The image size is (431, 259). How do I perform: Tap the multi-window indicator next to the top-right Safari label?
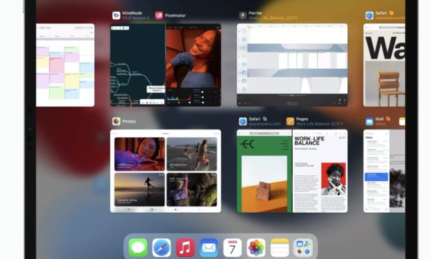[x=391, y=13]
